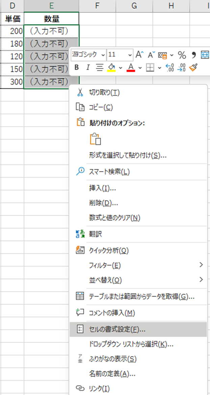The image size is (210, 395).
Task: Click the format painter brush icon
Action: point(193,67)
